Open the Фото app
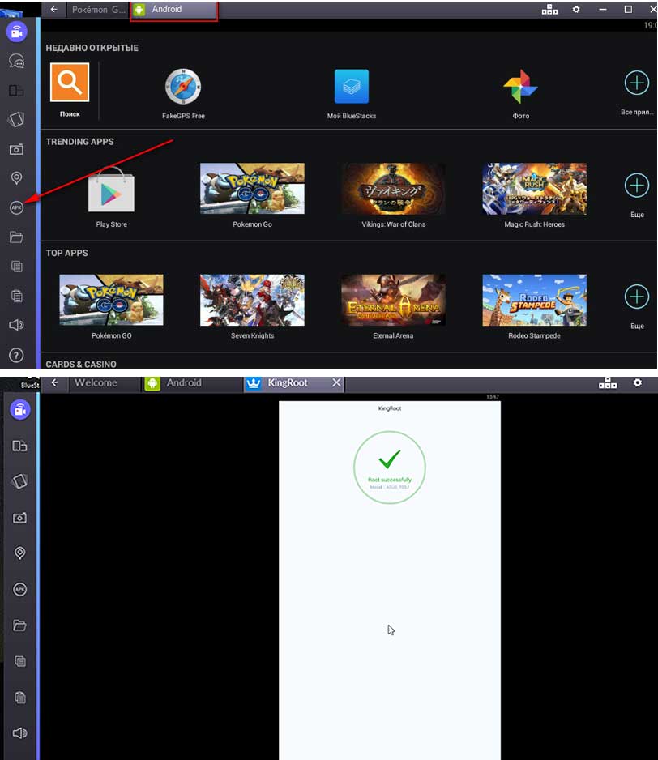658x760 pixels. tap(520, 86)
